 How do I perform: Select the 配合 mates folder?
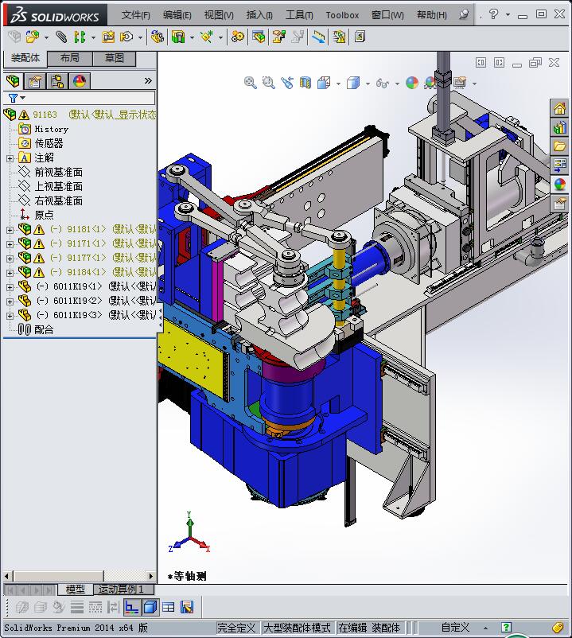click(x=44, y=329)
